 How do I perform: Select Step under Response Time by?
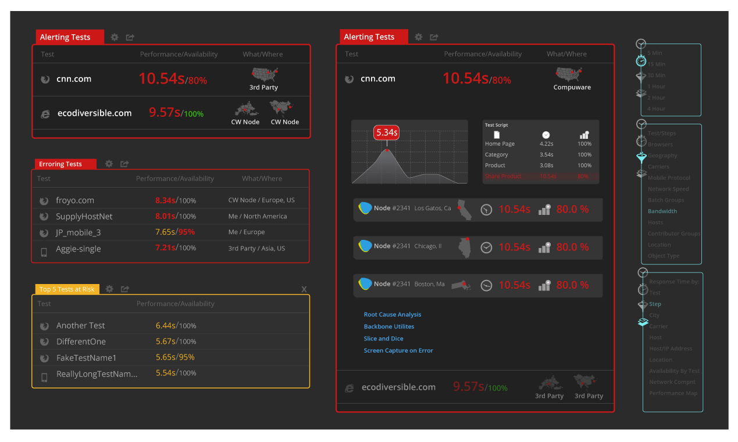click(x=655, y=304)
